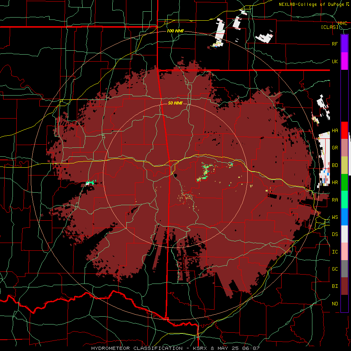
Task: Click the brown BI legend swatch
Action: (344, 286)
